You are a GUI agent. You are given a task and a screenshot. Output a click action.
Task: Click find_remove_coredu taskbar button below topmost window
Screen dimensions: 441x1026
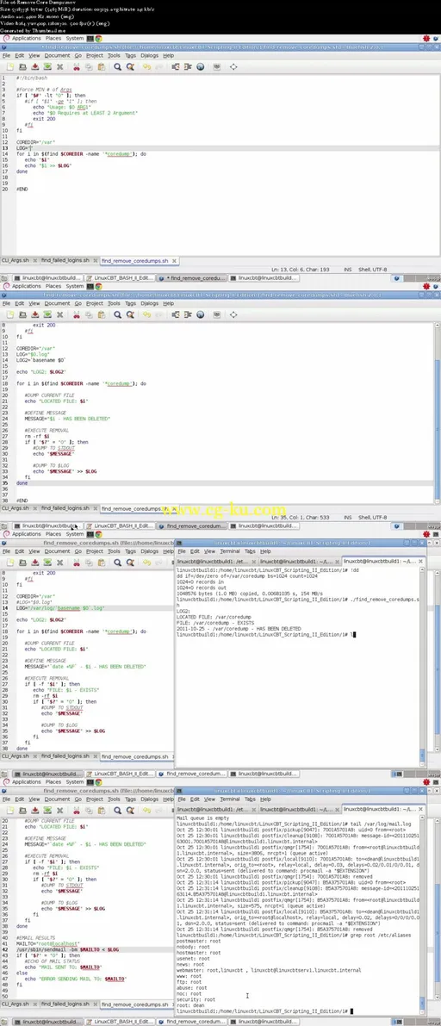point(192,277)
